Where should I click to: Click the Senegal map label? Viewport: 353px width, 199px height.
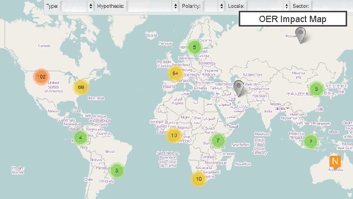pyautogui.click(x=156, y=121)
